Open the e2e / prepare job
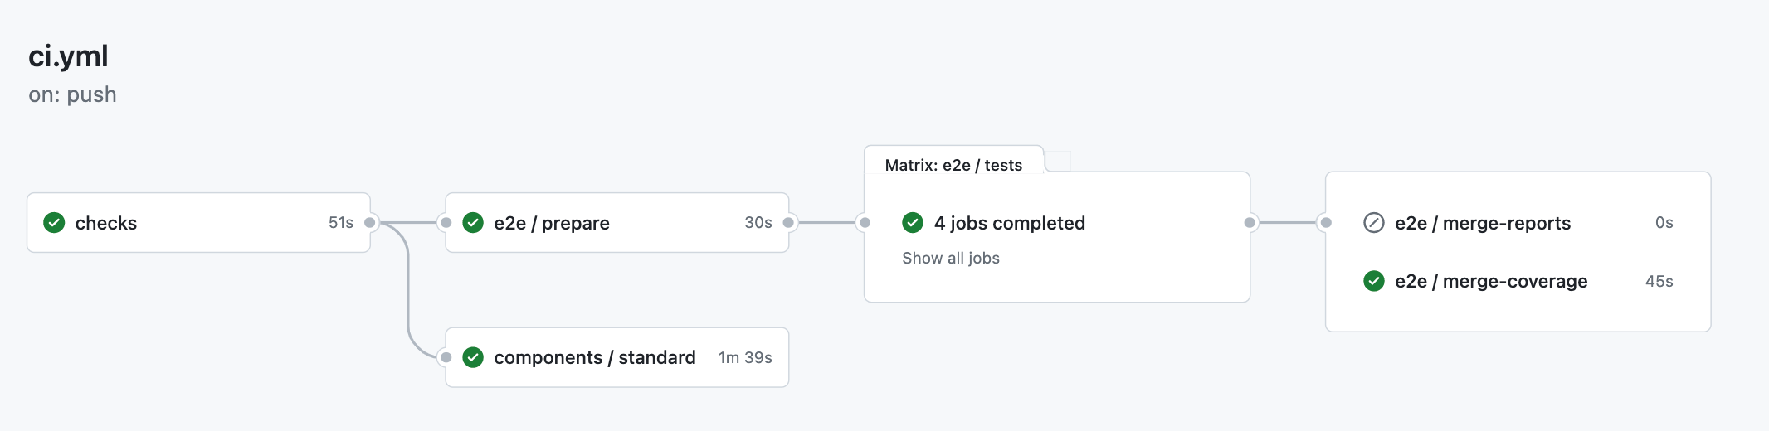 [552, 223]
